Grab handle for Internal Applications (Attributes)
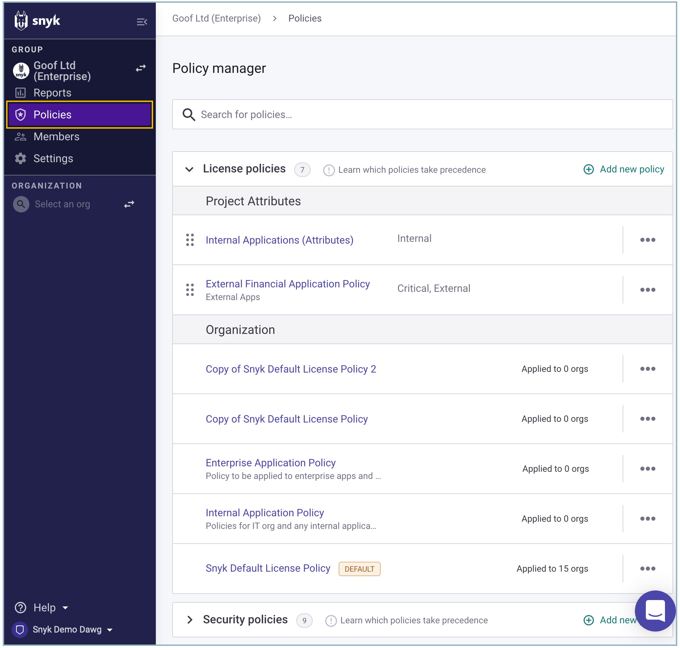Viewport: 680px width, 650px height. [190, 240]
